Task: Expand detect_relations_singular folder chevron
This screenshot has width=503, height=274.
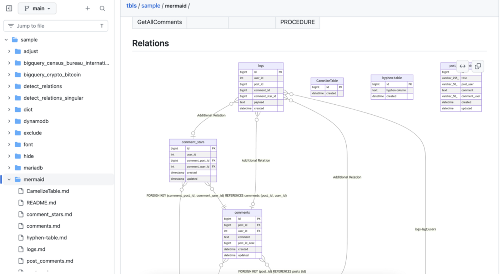Action: point(9,98)
